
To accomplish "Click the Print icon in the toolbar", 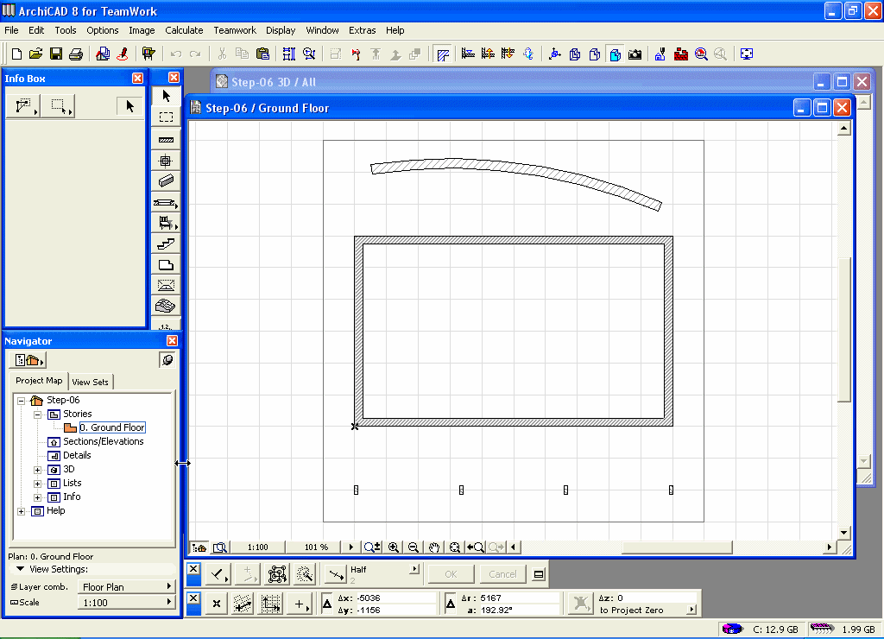I will 75,54.
